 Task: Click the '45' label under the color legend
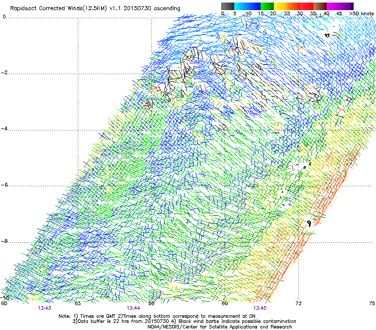[339, 14]
